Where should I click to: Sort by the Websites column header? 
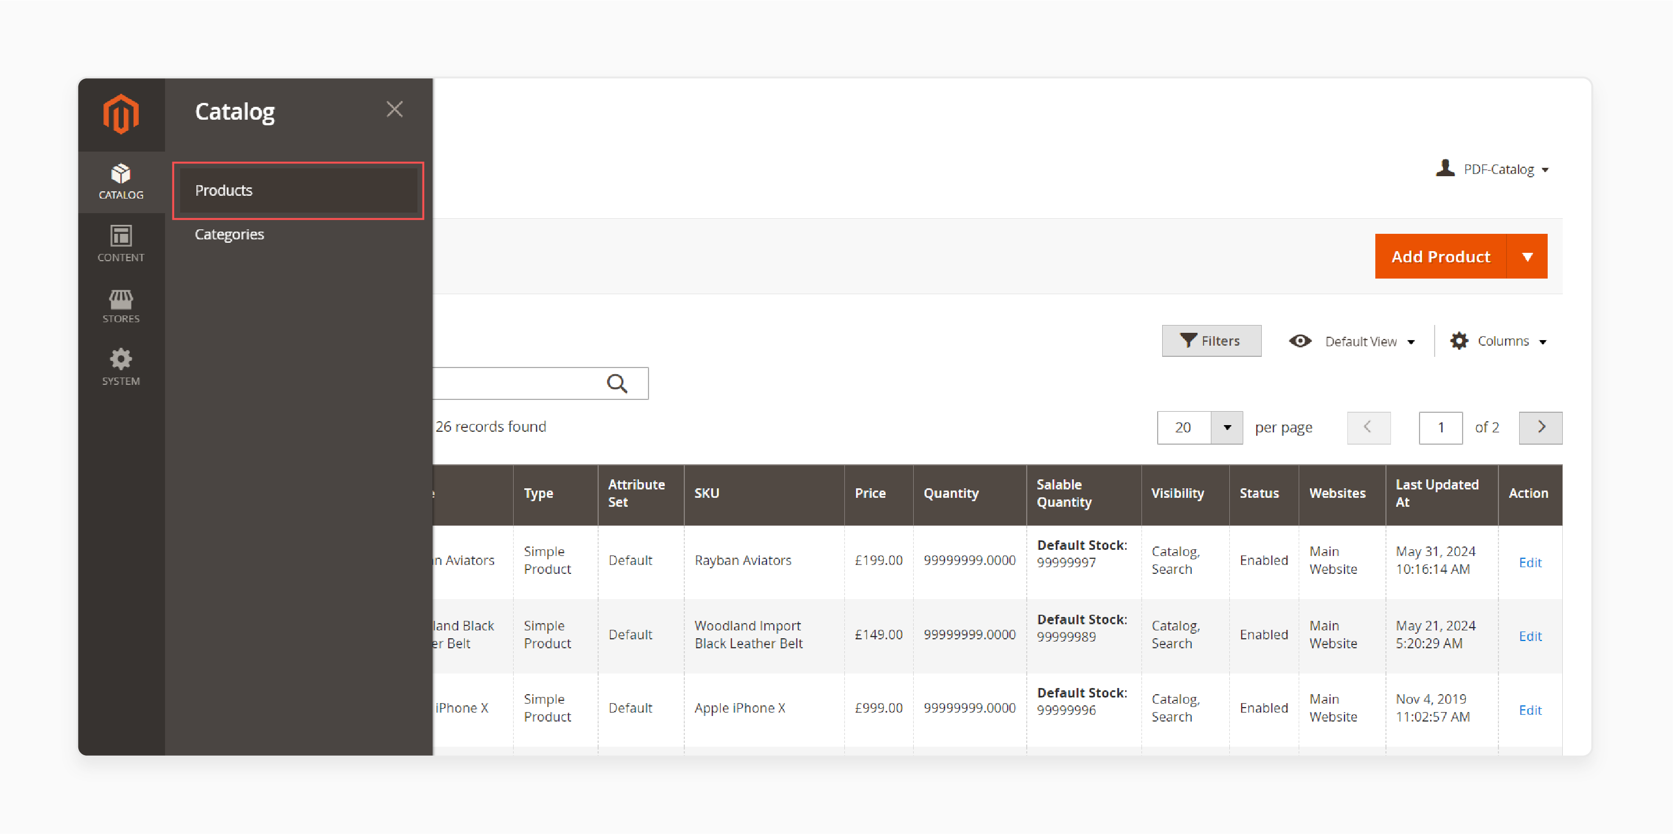tap(1342, 494)
